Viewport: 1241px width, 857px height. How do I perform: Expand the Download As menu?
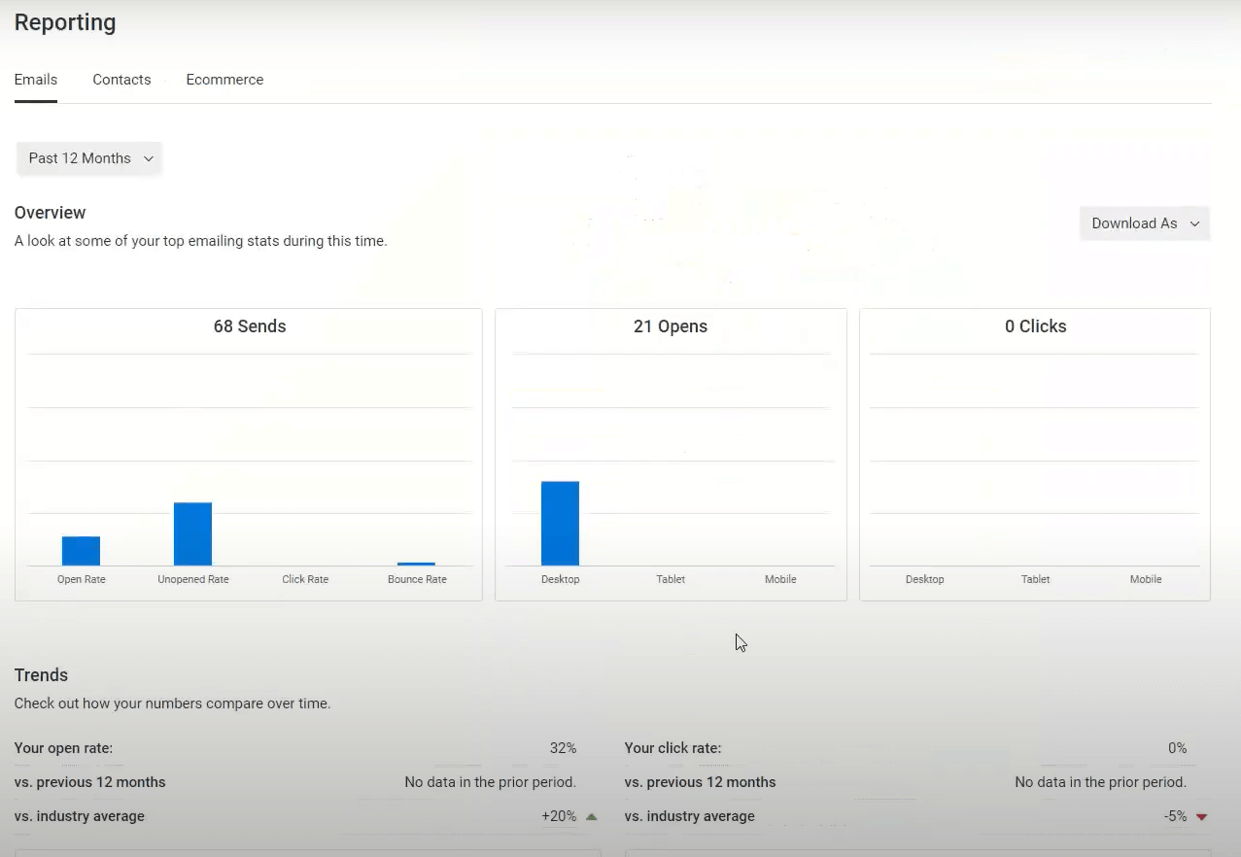coord(1144,223)
